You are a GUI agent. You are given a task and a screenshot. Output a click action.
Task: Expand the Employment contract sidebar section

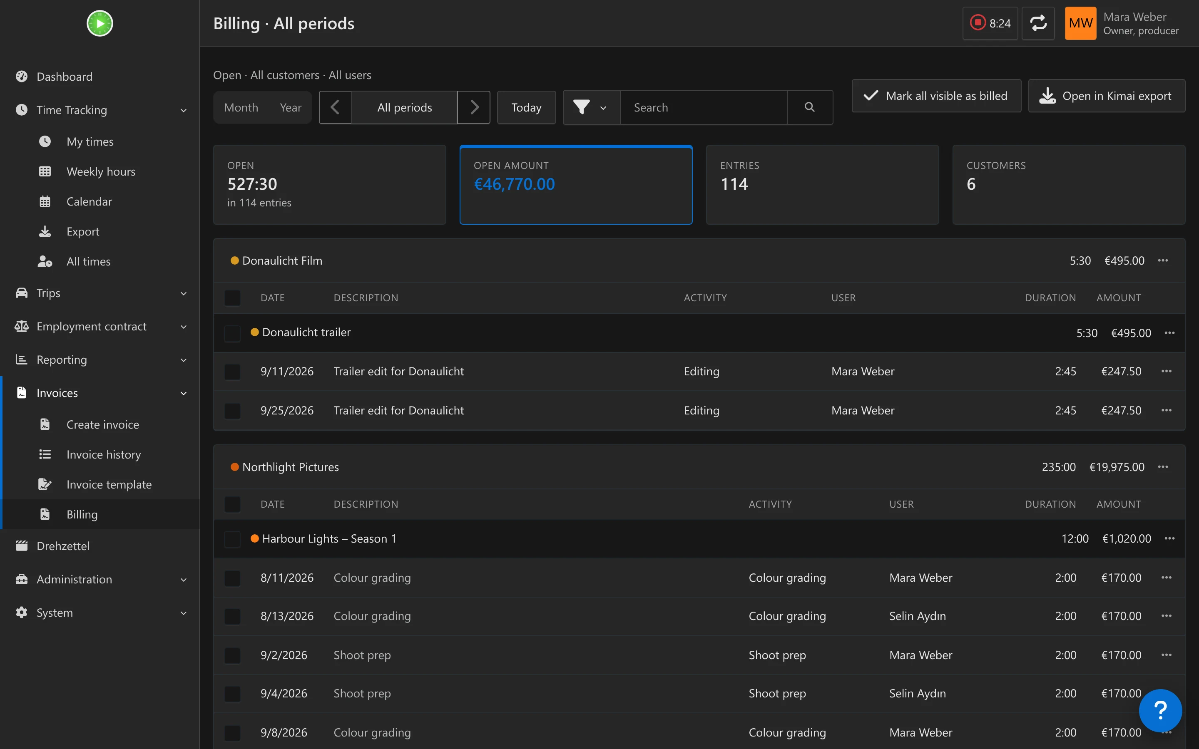pos(100,327)
